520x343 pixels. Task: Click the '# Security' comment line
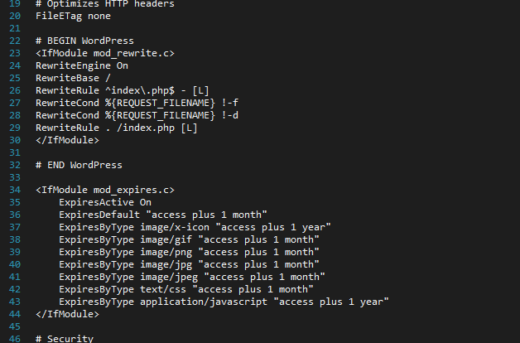(65, 339)
